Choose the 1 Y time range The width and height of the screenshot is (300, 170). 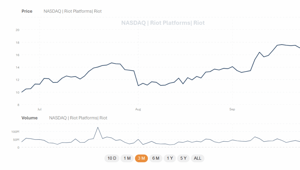170,158
